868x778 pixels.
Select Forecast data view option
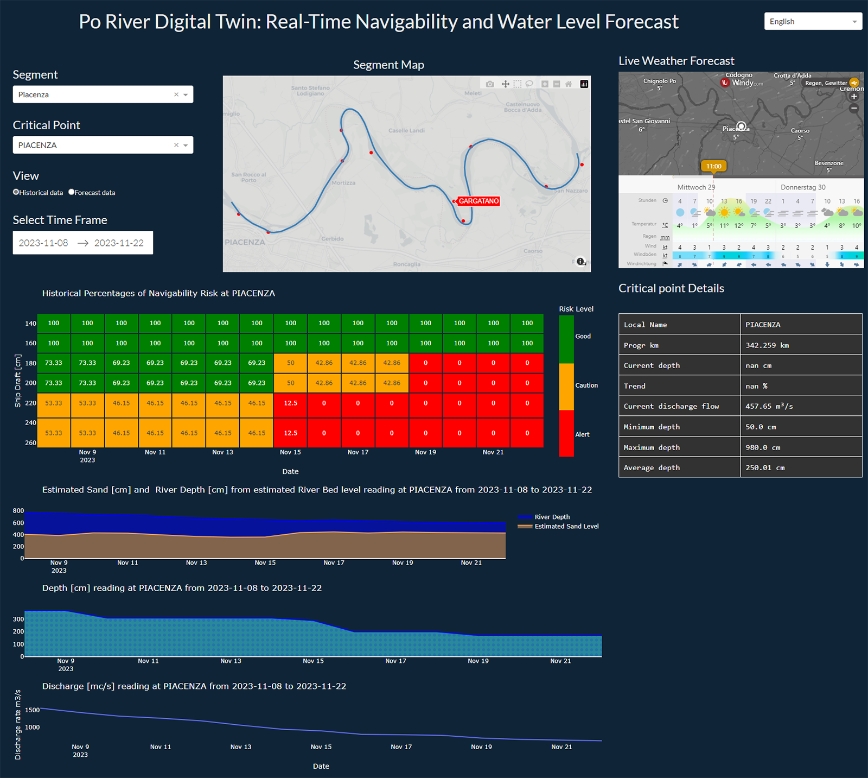pyautogui.click(x=72, y=192)
